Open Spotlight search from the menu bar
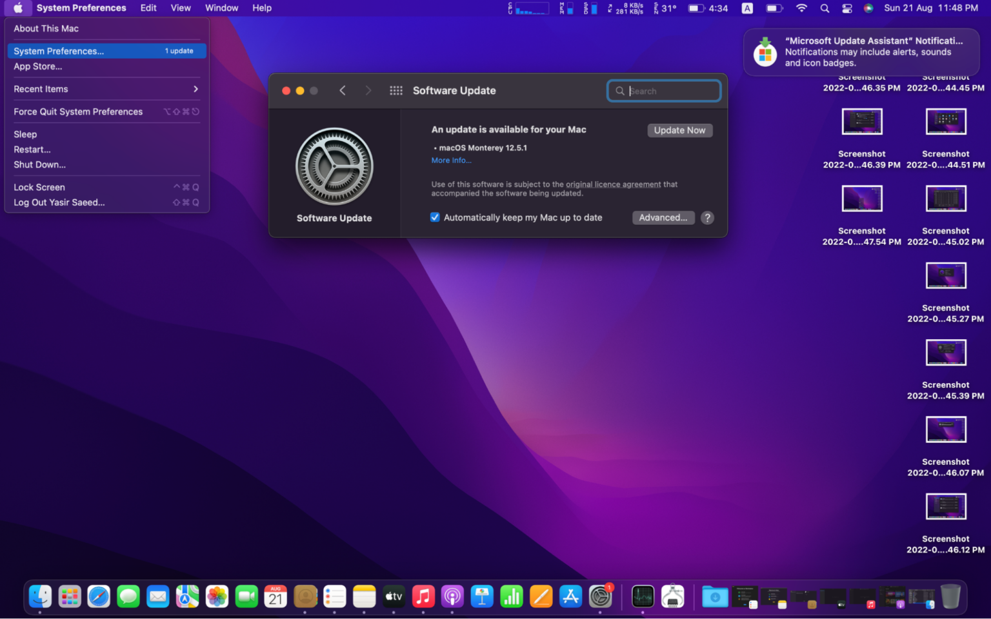The width and height of the screenshot is (991, 619). tap(825, 8)
